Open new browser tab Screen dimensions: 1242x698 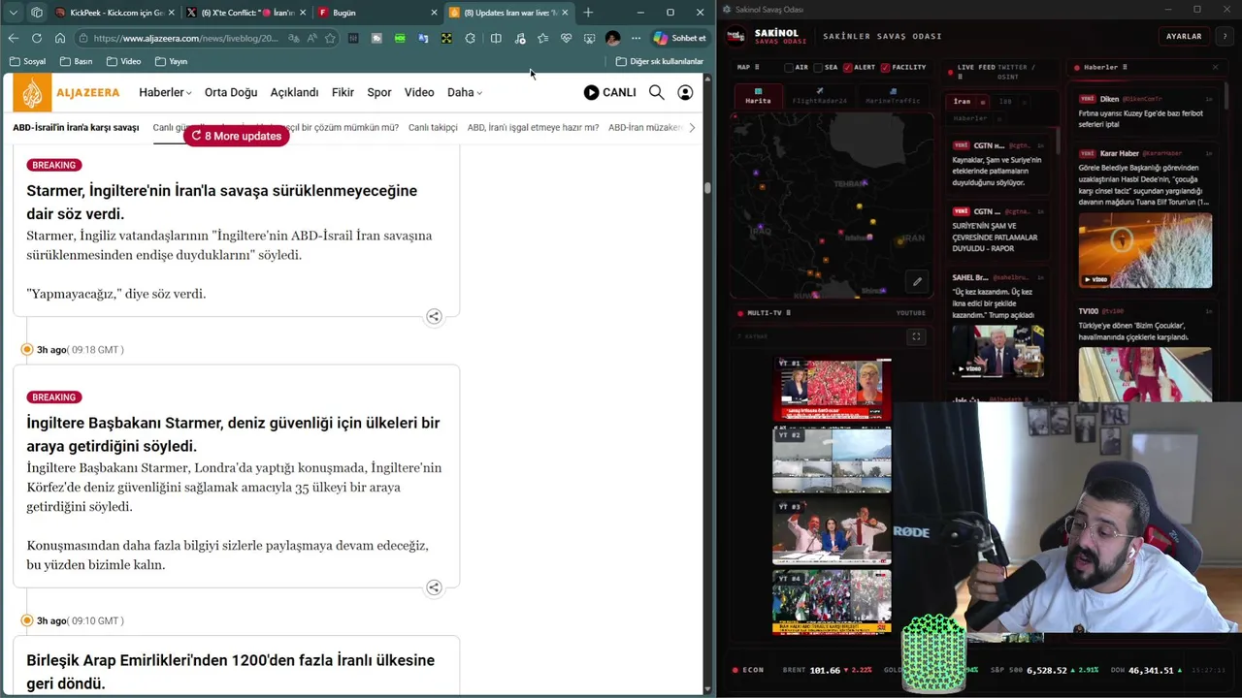tap(588, 13)
